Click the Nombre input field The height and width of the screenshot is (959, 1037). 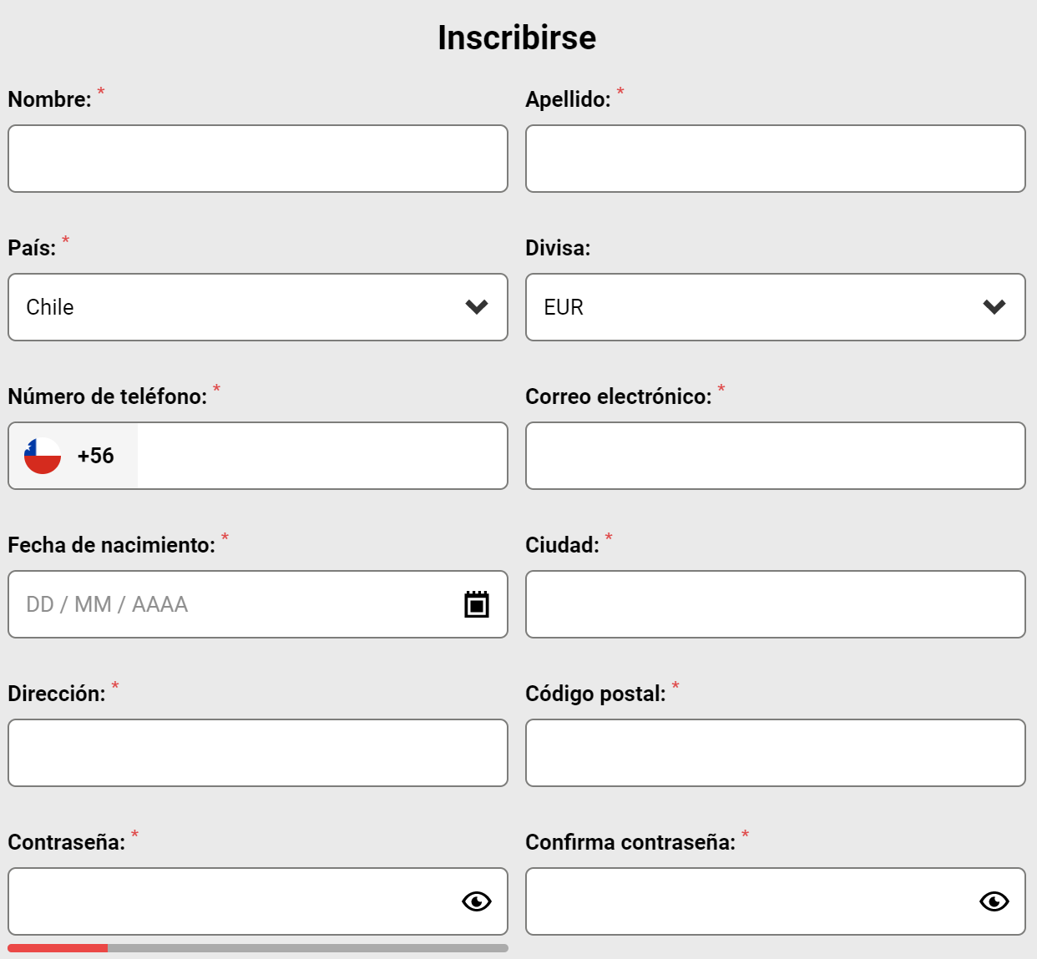tap(258, 159)
